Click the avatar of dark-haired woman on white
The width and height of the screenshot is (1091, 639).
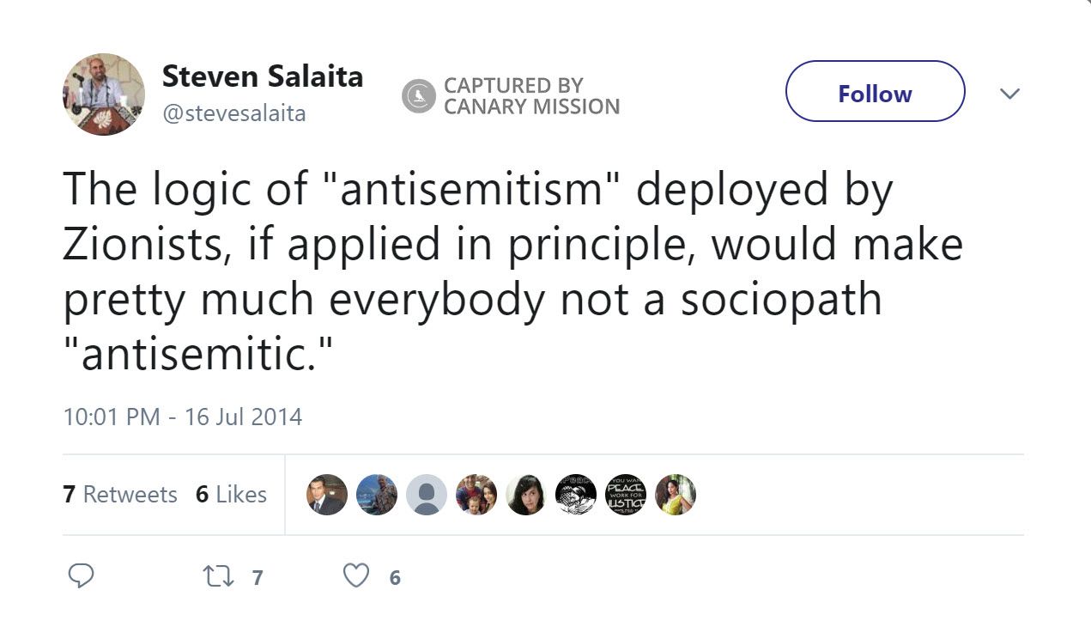[526, 495]
